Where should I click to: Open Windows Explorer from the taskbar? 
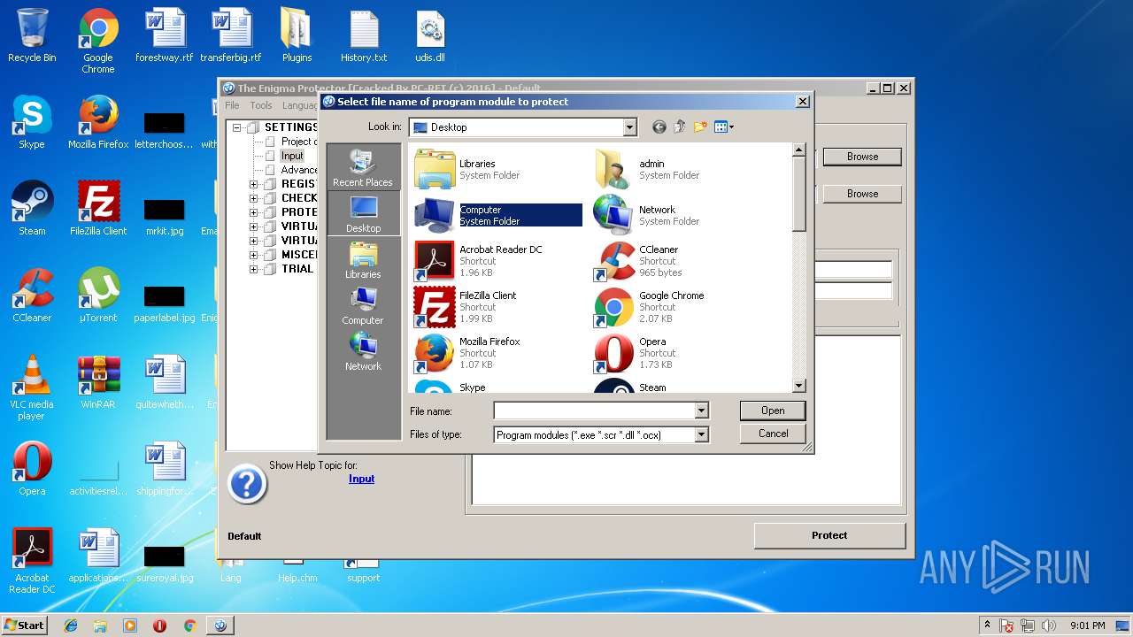pyautogui.click(x=100, y=625)
